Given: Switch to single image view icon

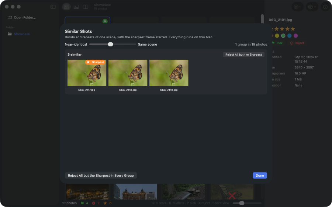Looking at the screenshot, I should pos(76,7).
